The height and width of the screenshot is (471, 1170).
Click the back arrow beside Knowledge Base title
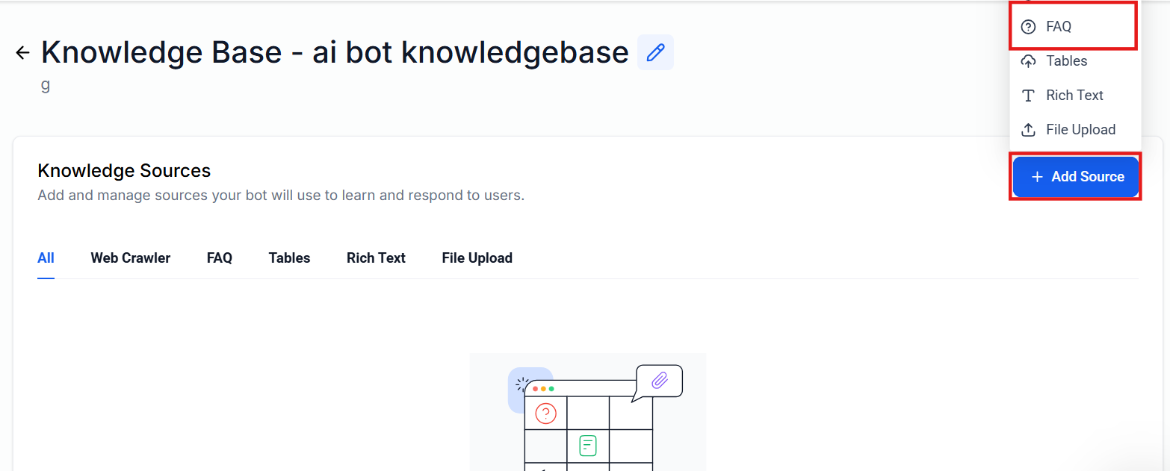pyautogui.click(x=22, y=52)
